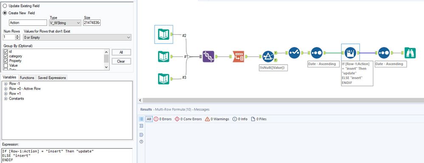Image resolution: width=424 pixels, height=163 pixels.
Task: Switch to the Saved Expressions tab
Action: point(52,77)
